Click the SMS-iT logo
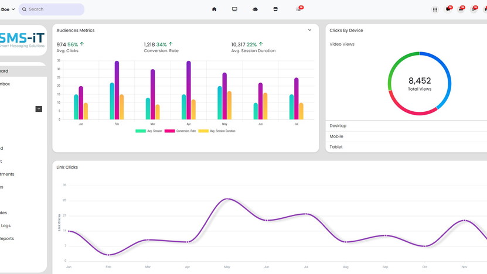 tap(22, 40)
